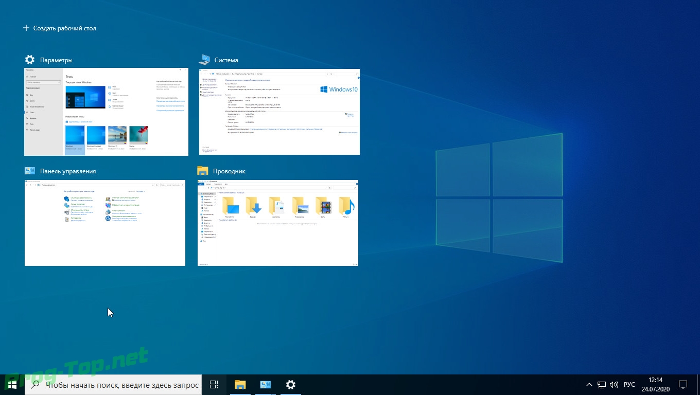Screen dimensions: 700x395
Task: Select the Панель управления window thumbnail
Action: [x=105, y=223]
